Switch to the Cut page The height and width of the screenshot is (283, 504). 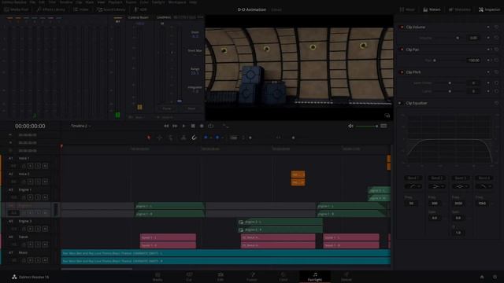pyautogui.click(x=189, y=277)
